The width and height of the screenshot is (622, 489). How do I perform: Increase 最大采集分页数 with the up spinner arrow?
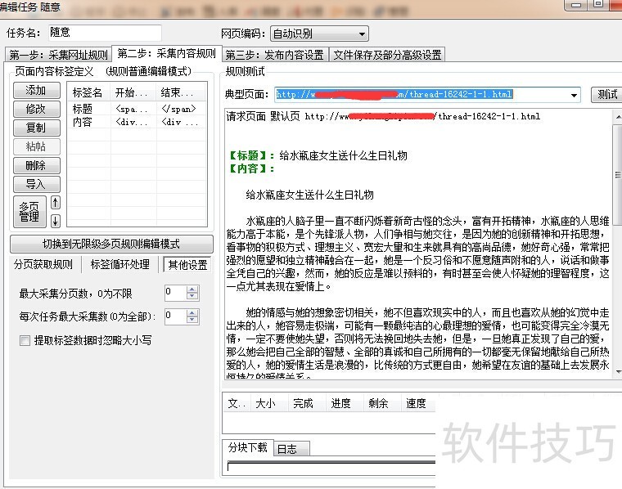(x=192, y=289)
